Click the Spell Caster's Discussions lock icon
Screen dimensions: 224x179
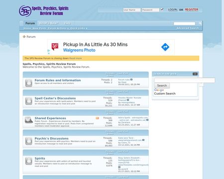click(x=29, y=101)
